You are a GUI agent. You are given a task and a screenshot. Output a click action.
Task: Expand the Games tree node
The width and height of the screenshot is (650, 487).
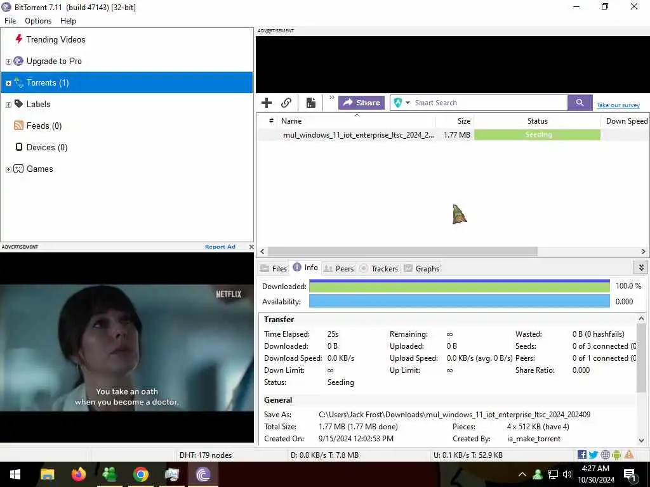(8, 169)
